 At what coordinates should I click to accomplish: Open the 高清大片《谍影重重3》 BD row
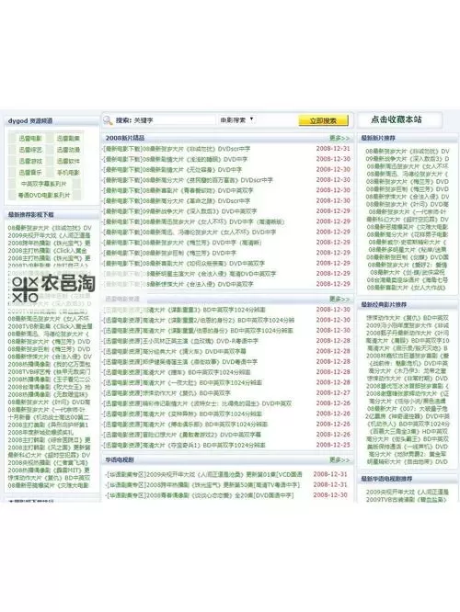pos(184,310)
